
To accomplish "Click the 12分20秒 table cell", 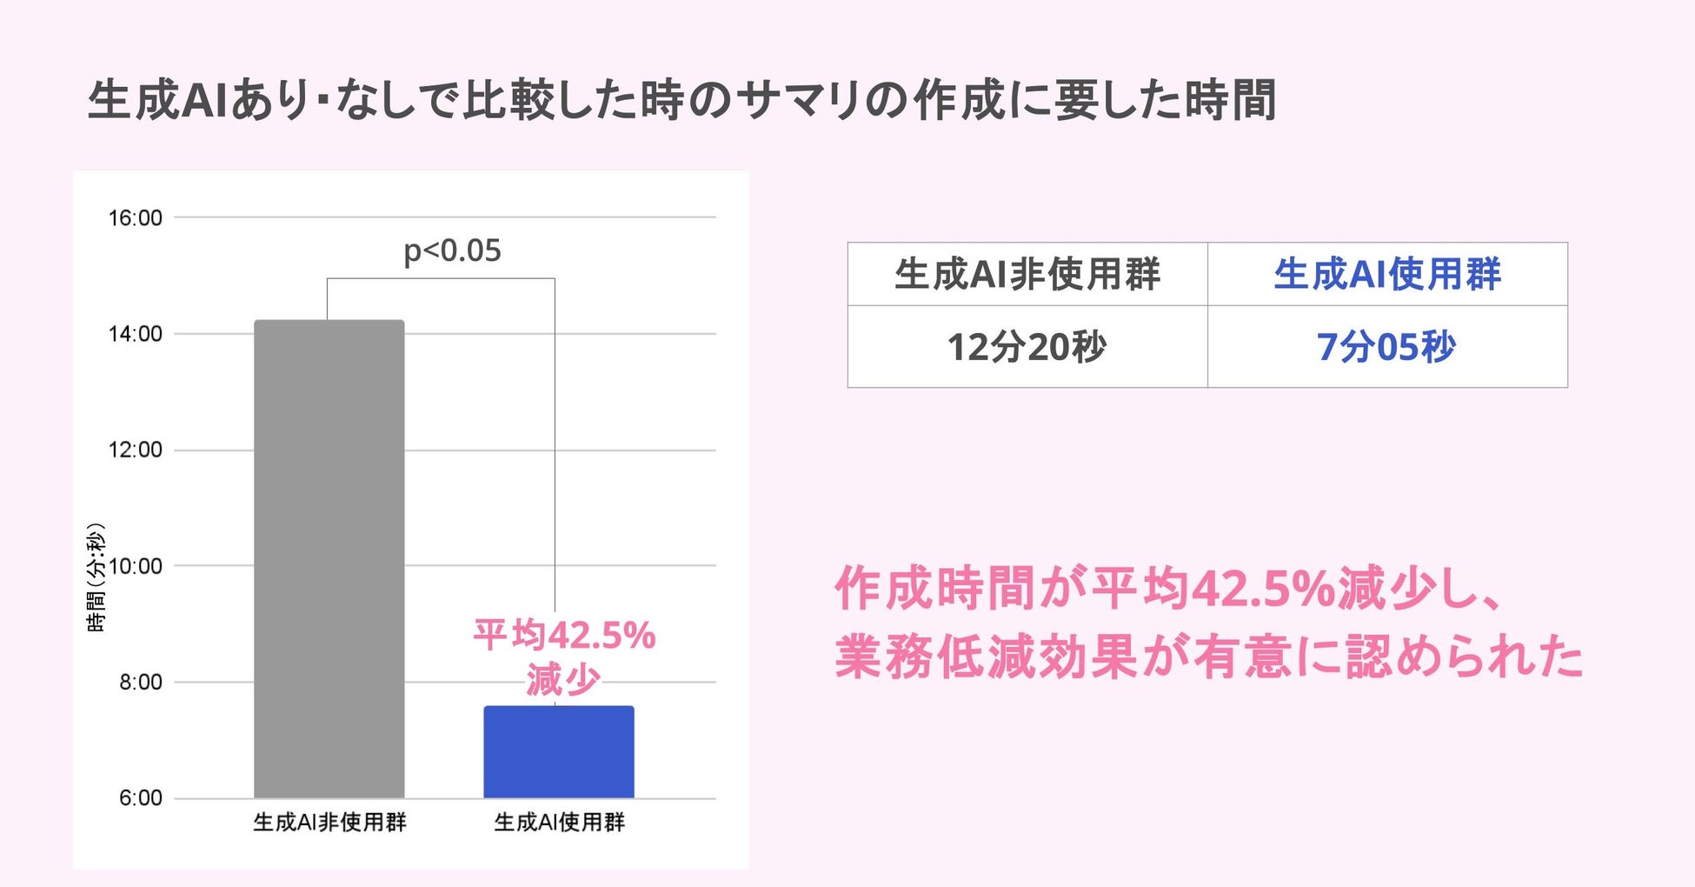I will tap(1027, 347).
